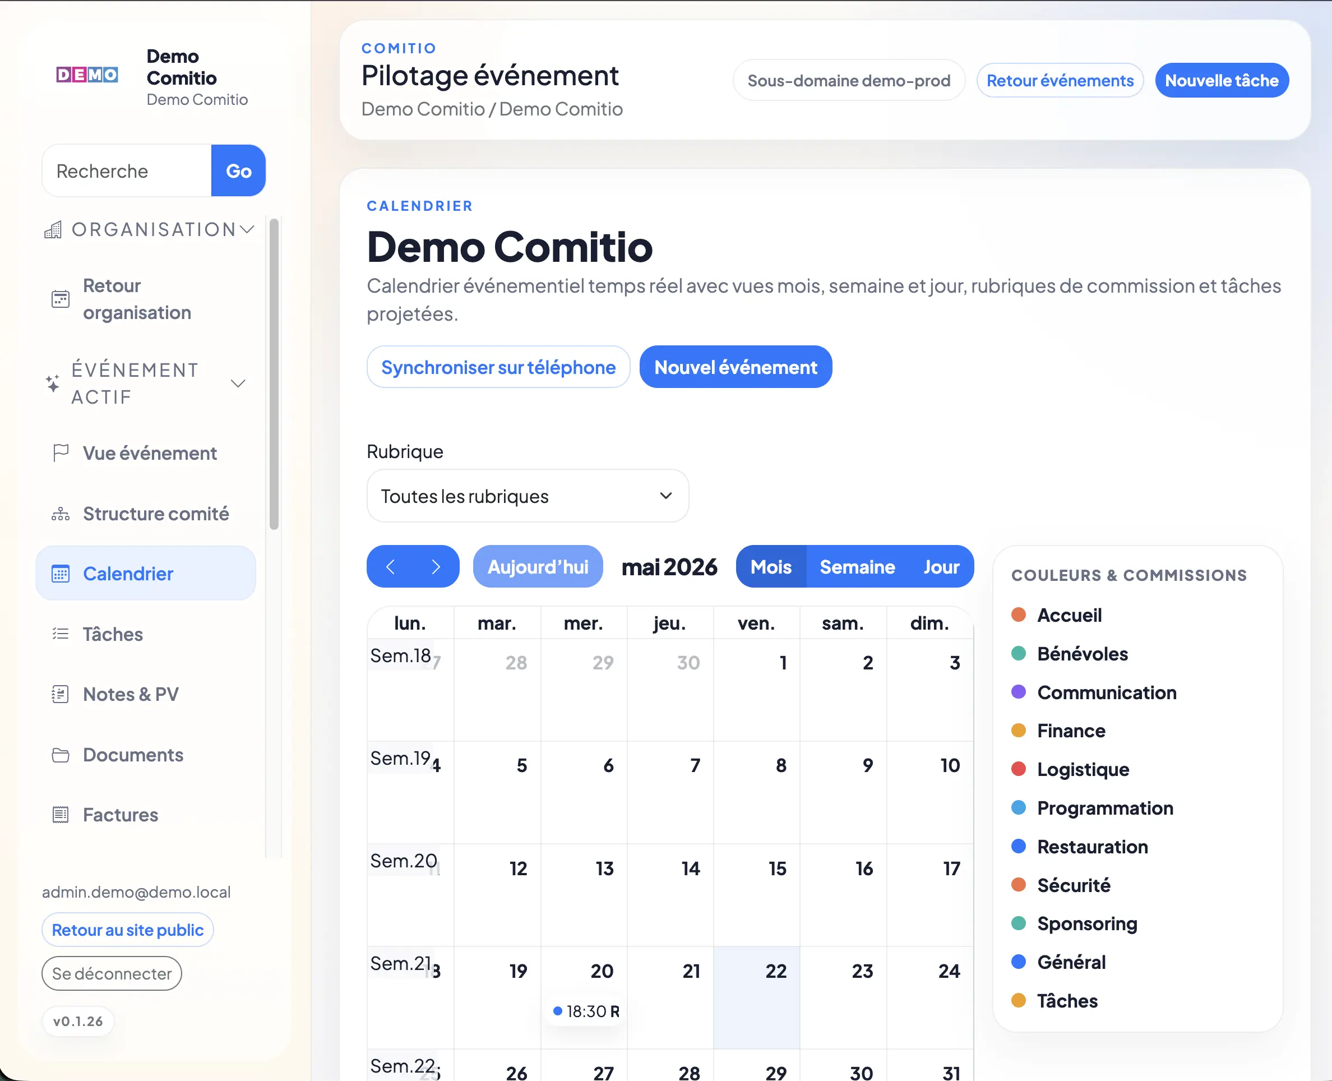The height and width of the screenshot is (1081, 1332).
Task: Click the Sem.21 week label
Action: pyautogui.click(x=400, y=963)
